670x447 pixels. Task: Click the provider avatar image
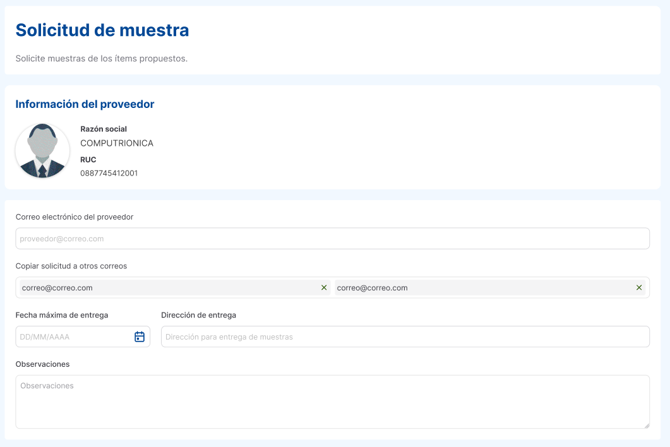(42, 150)
